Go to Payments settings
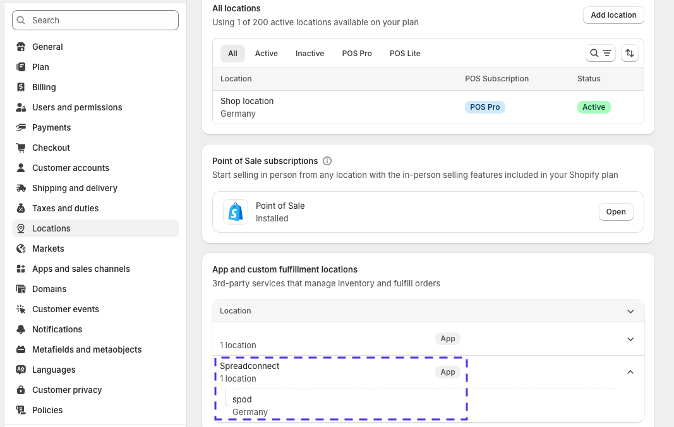 click(x=95, y=127)
